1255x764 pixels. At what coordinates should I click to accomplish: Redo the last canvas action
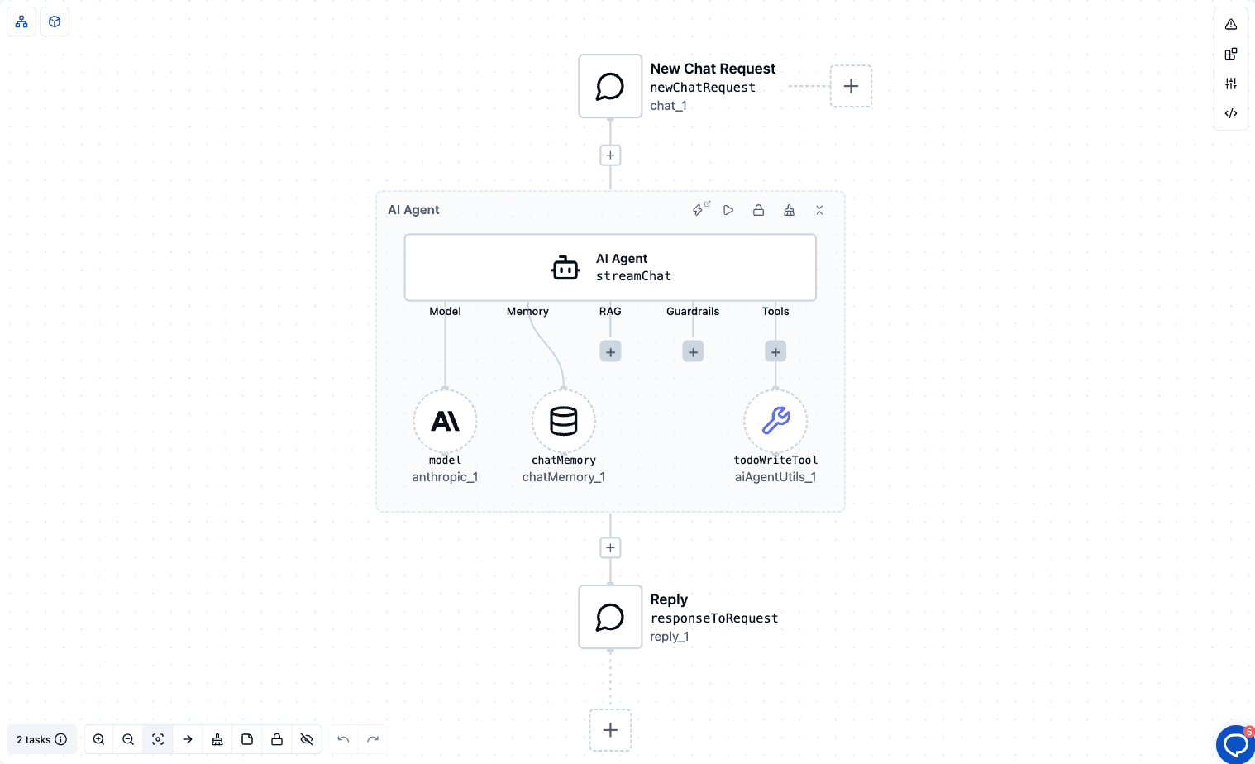(x=373, y=739)
